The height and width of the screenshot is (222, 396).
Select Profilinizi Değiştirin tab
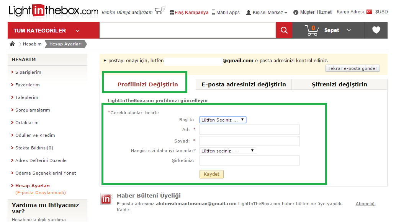148,84
